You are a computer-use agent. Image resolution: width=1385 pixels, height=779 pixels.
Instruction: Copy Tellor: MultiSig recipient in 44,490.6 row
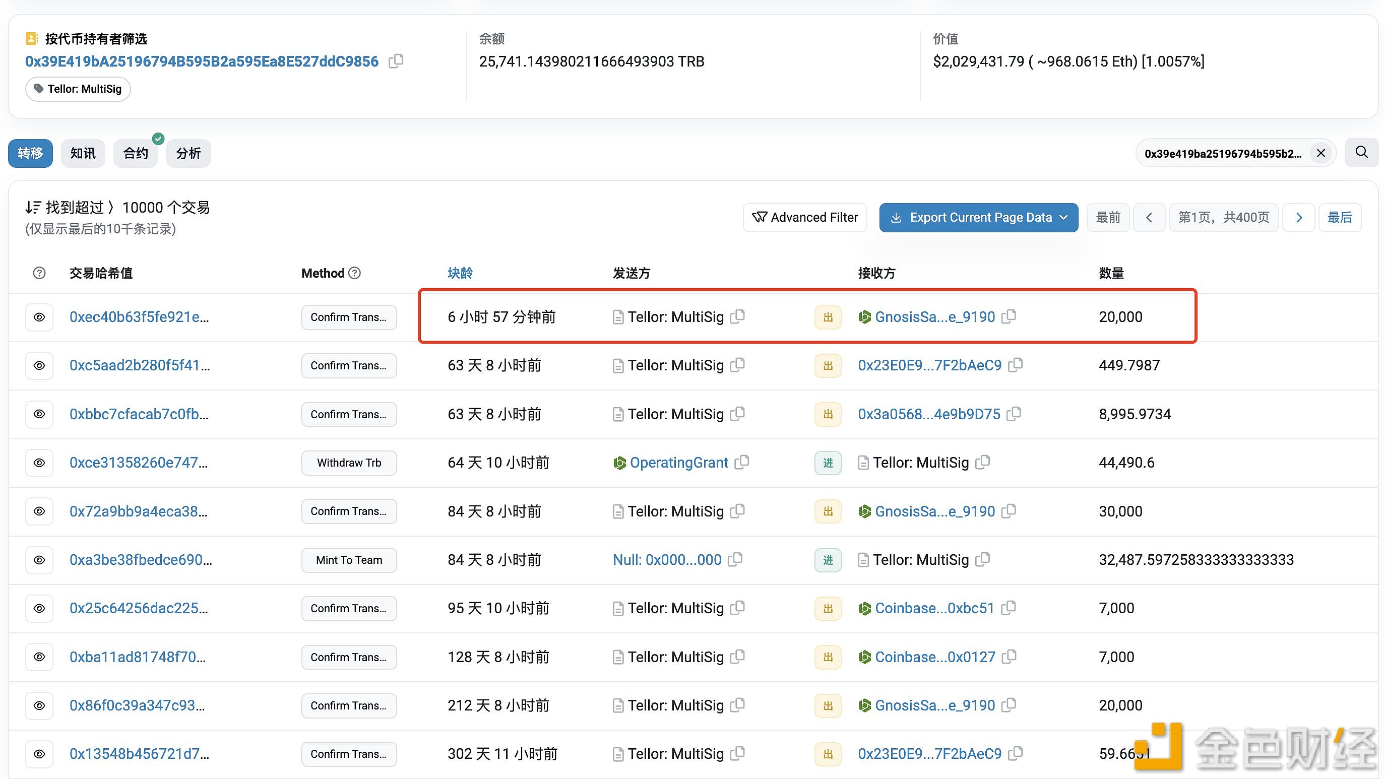coord(982,463)
